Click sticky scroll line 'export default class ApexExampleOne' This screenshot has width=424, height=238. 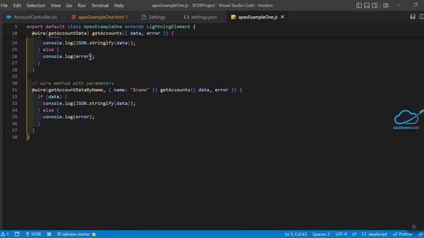click(111, 26)
